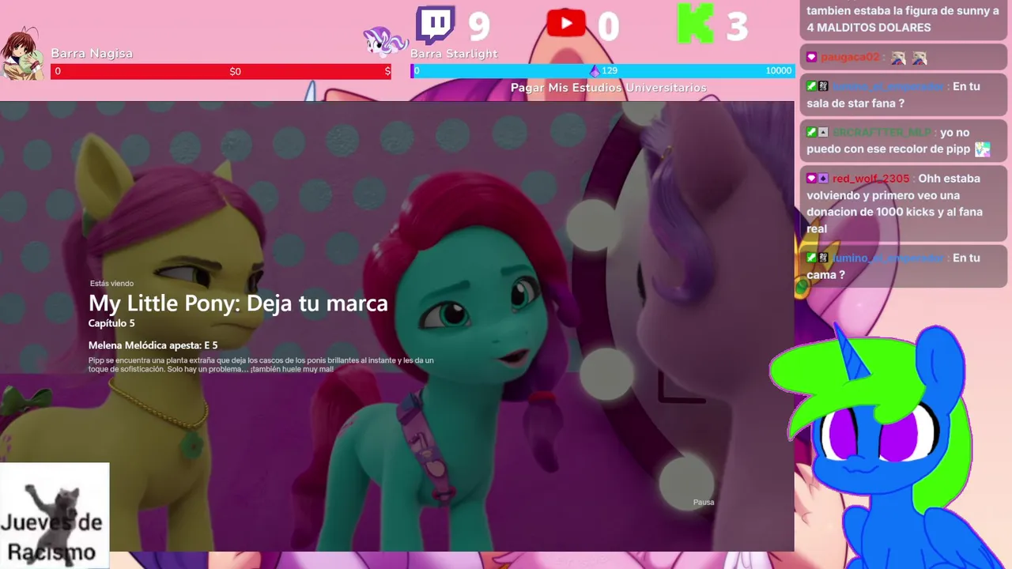Click username on the 'sala de star fana' message
Viewport: 1012px width, 569px height.
coord(888,87)
